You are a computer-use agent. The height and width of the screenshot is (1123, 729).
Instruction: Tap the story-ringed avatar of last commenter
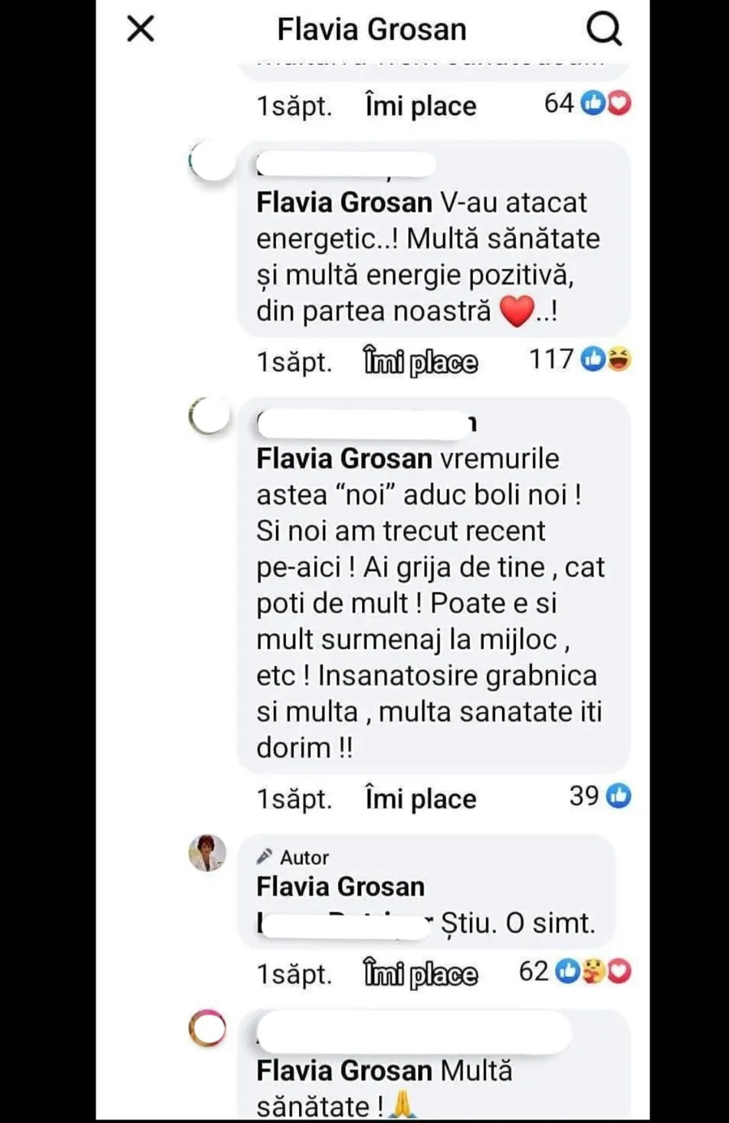[208, 1029]
